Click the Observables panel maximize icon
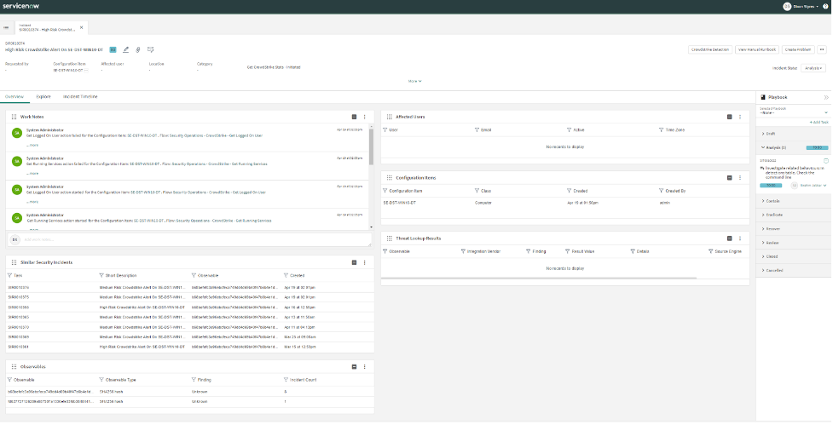Screen dimensions: 833x425 point(355,366)
